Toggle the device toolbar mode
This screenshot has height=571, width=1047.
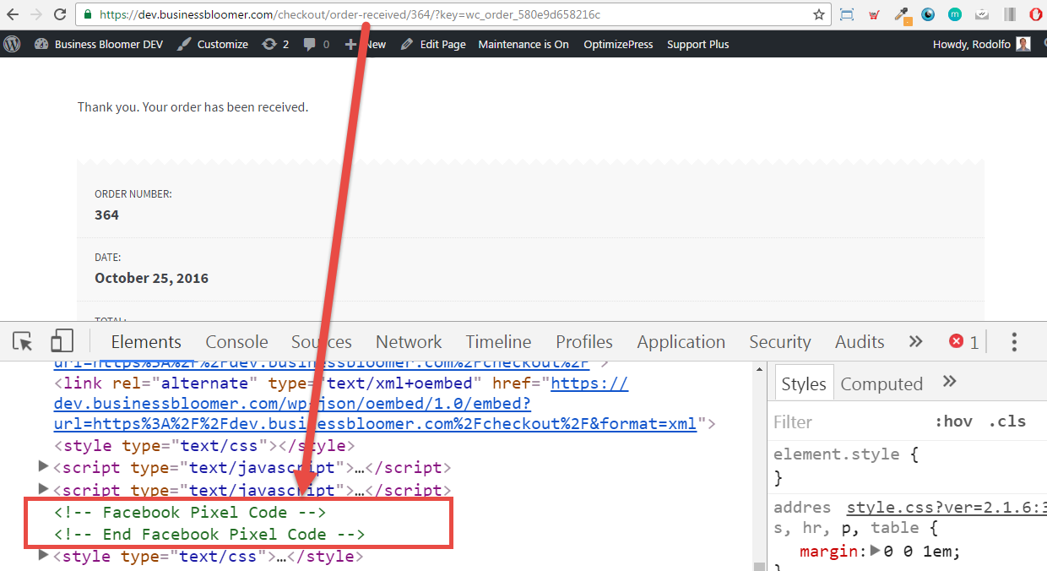pyautogui.click(x=62, y=341)
